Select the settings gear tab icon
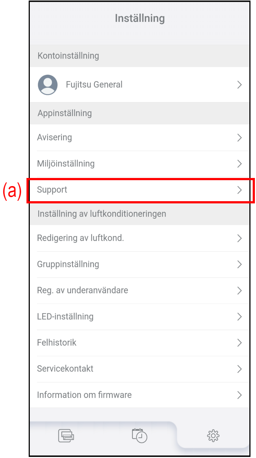The image size is (256, 458). [213, 436]
